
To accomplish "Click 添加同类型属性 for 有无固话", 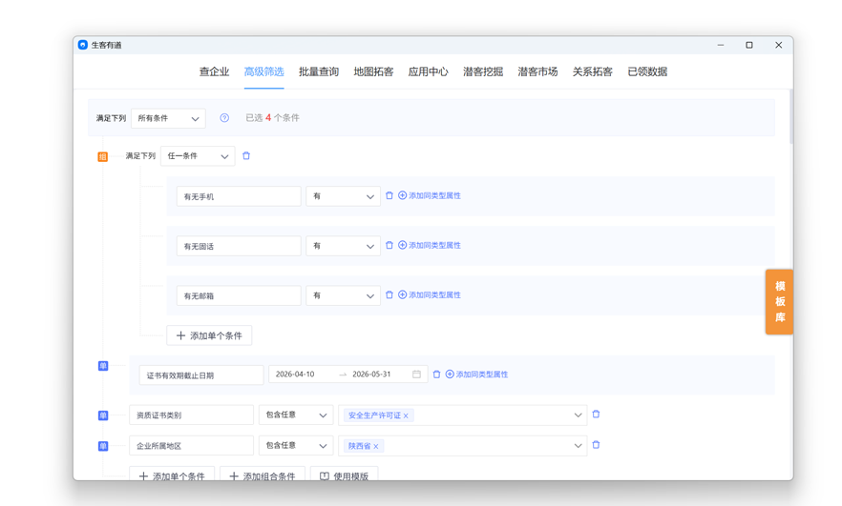I will 429,246.
